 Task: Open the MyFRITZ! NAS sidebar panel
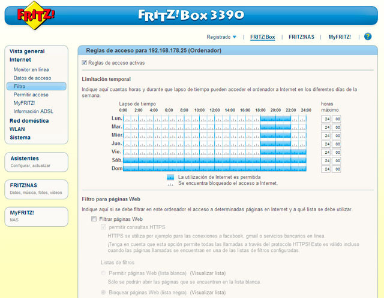(37, 217)
